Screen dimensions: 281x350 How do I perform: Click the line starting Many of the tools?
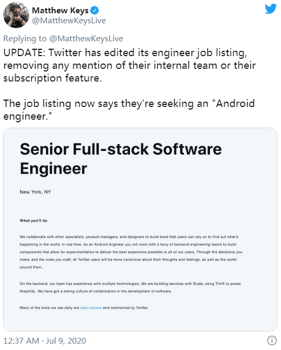tap(84, 308)
